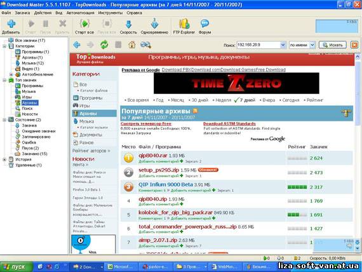Go back with the blue left arrow
This screenshot has height=272, width=362.
(77, 44)
